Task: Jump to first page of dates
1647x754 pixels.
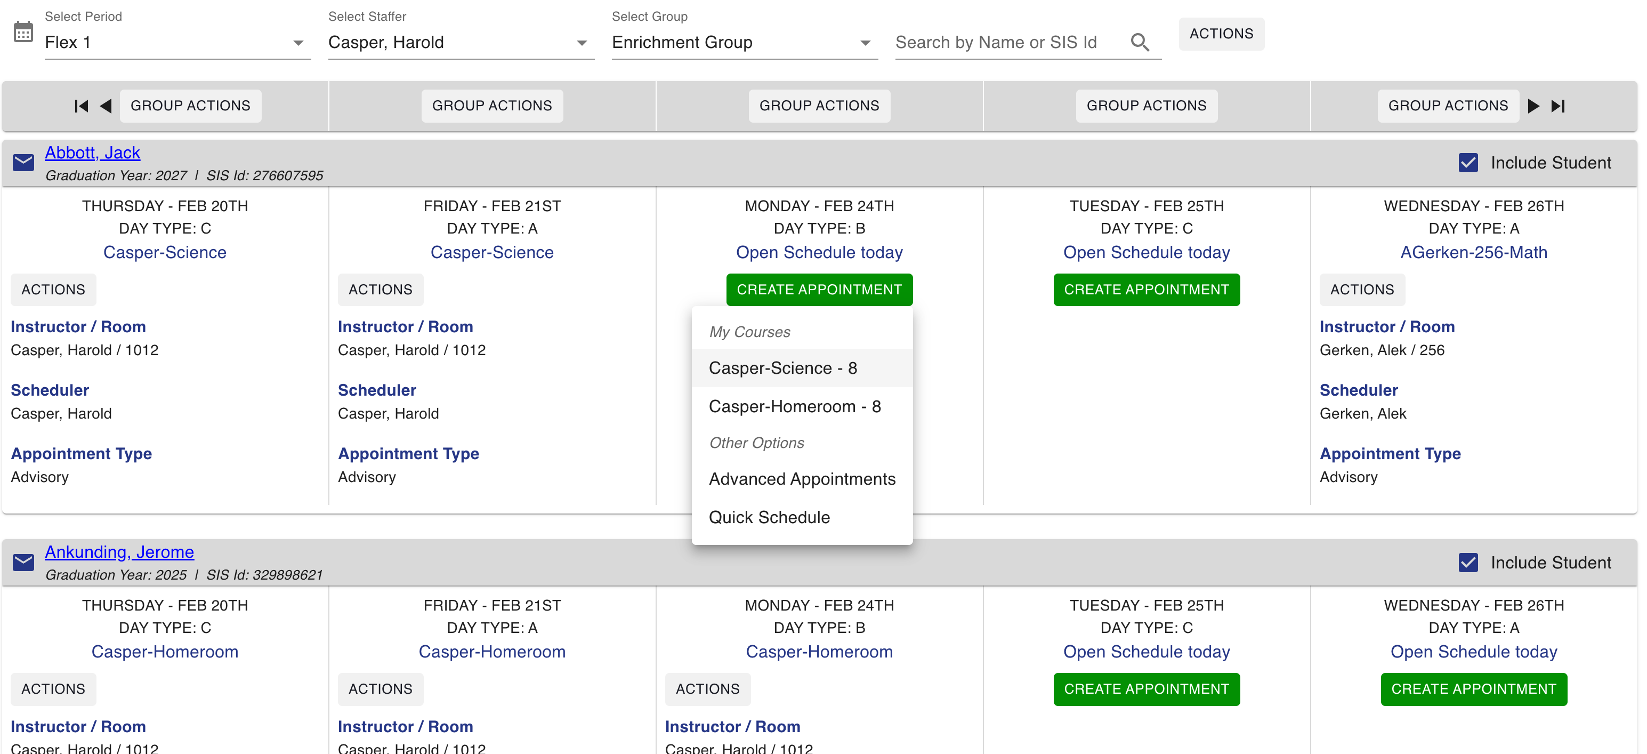Action: click(81, 106)
